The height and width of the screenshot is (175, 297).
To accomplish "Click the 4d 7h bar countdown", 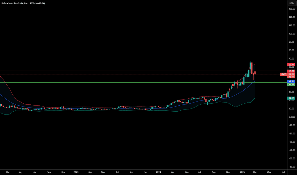I will point(292,77).
